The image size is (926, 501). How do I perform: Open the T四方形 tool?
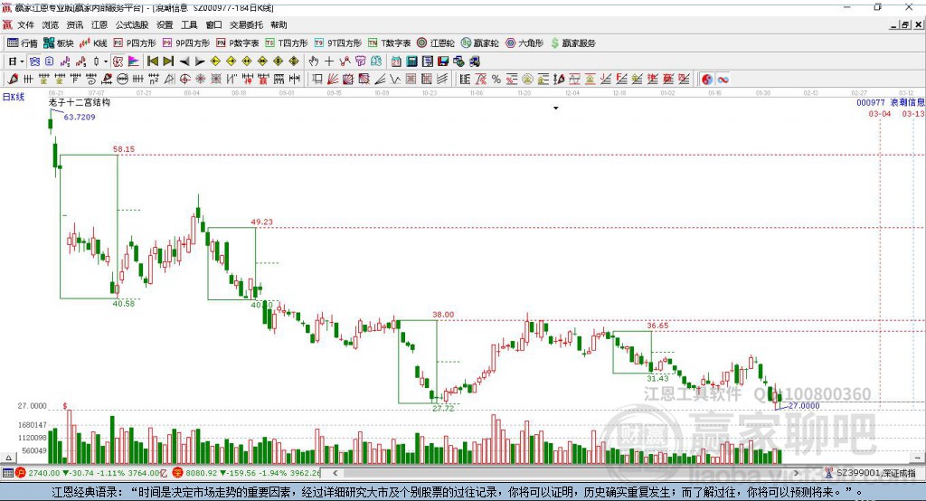pos(287,43)
